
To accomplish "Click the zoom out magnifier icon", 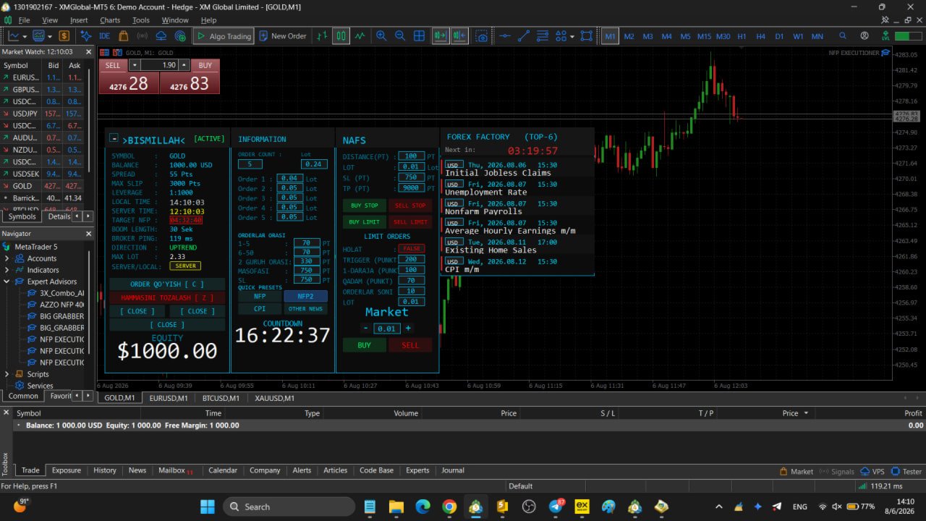I will coord(400,35).
